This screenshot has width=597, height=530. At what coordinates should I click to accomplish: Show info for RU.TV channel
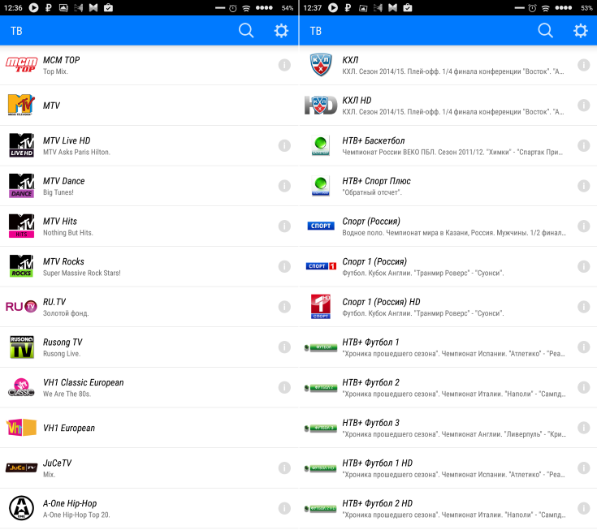tap(284, 307)
